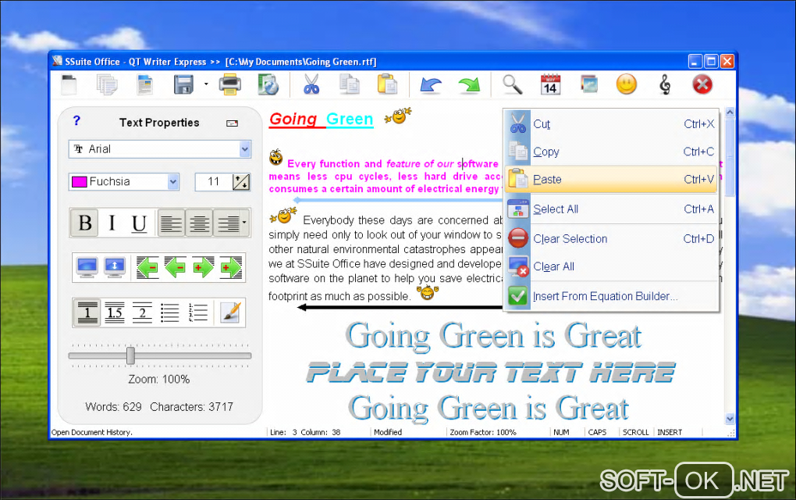Viewport: 796px width, 500px height.
Task: Toggle Bold formatting
Action: 85,223
